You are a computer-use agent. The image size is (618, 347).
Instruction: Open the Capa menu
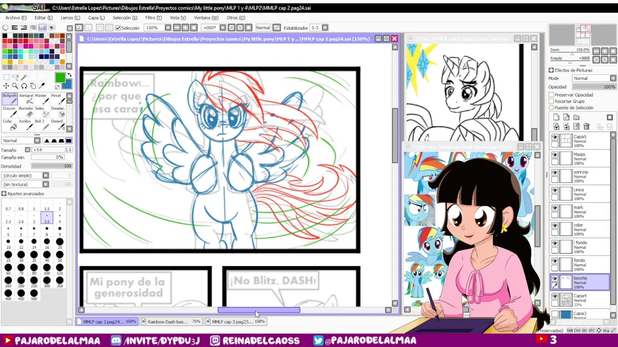[96, 18]
